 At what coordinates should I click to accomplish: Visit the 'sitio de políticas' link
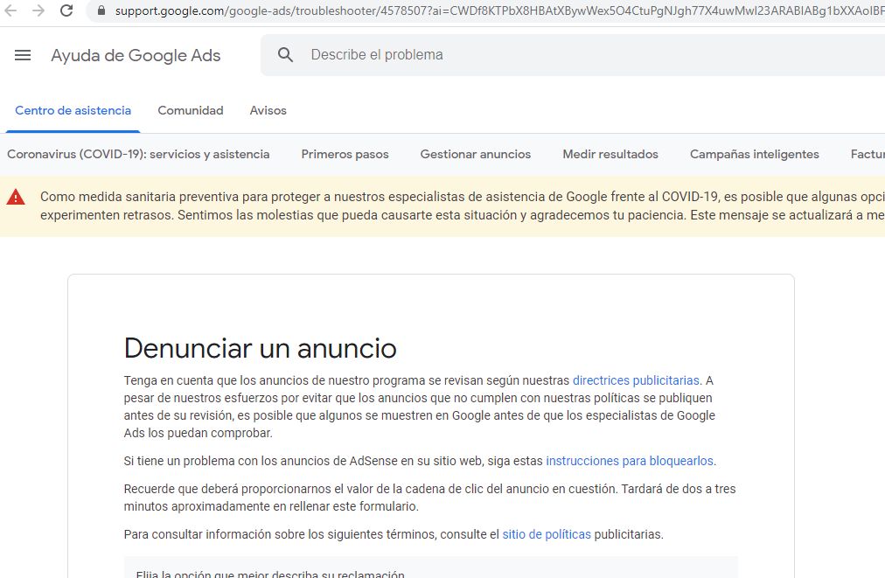547,534
